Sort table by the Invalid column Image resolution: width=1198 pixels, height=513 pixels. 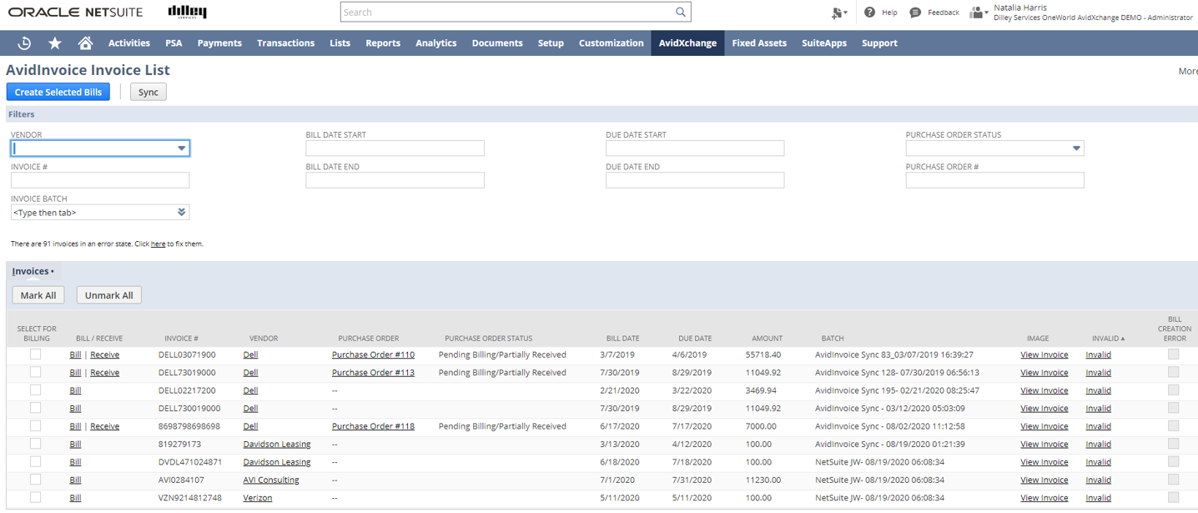pyautogui.click(x=1108, y=339)
